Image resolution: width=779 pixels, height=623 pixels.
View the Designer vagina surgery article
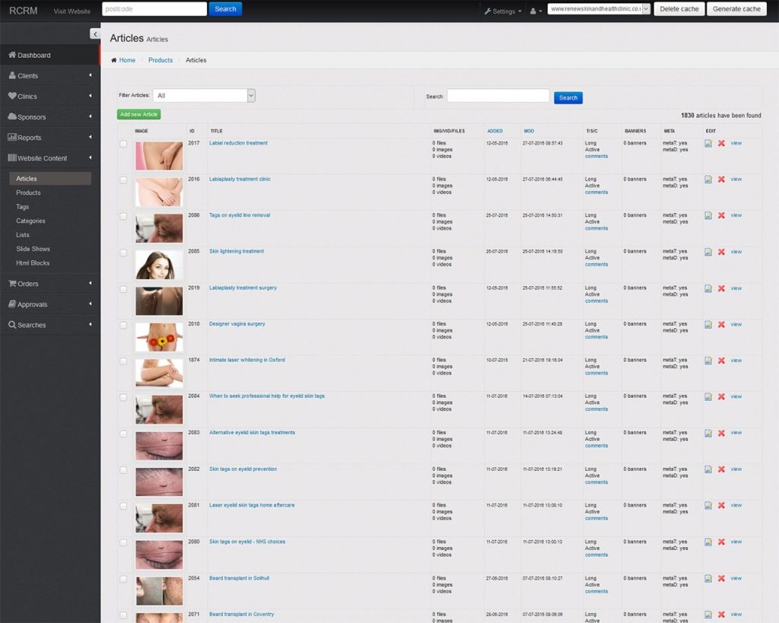[x=736, y=324]
